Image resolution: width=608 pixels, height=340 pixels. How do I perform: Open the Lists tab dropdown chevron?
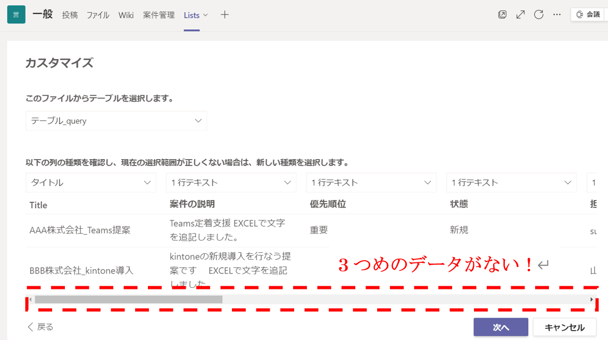(205, 14)
